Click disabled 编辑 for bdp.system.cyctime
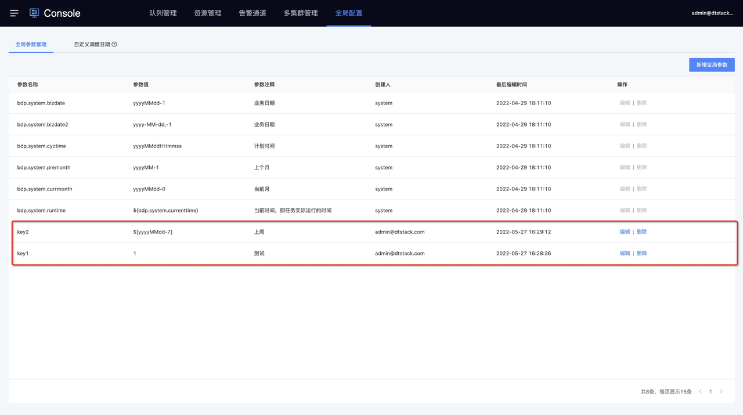 [625, 146]
